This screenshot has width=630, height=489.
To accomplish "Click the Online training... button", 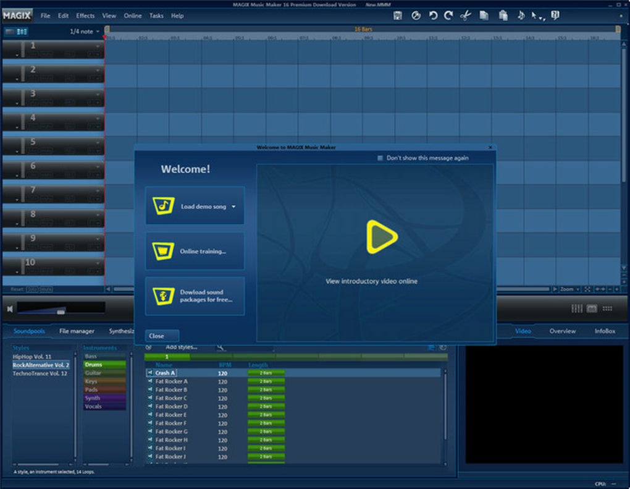I will 195,251.
